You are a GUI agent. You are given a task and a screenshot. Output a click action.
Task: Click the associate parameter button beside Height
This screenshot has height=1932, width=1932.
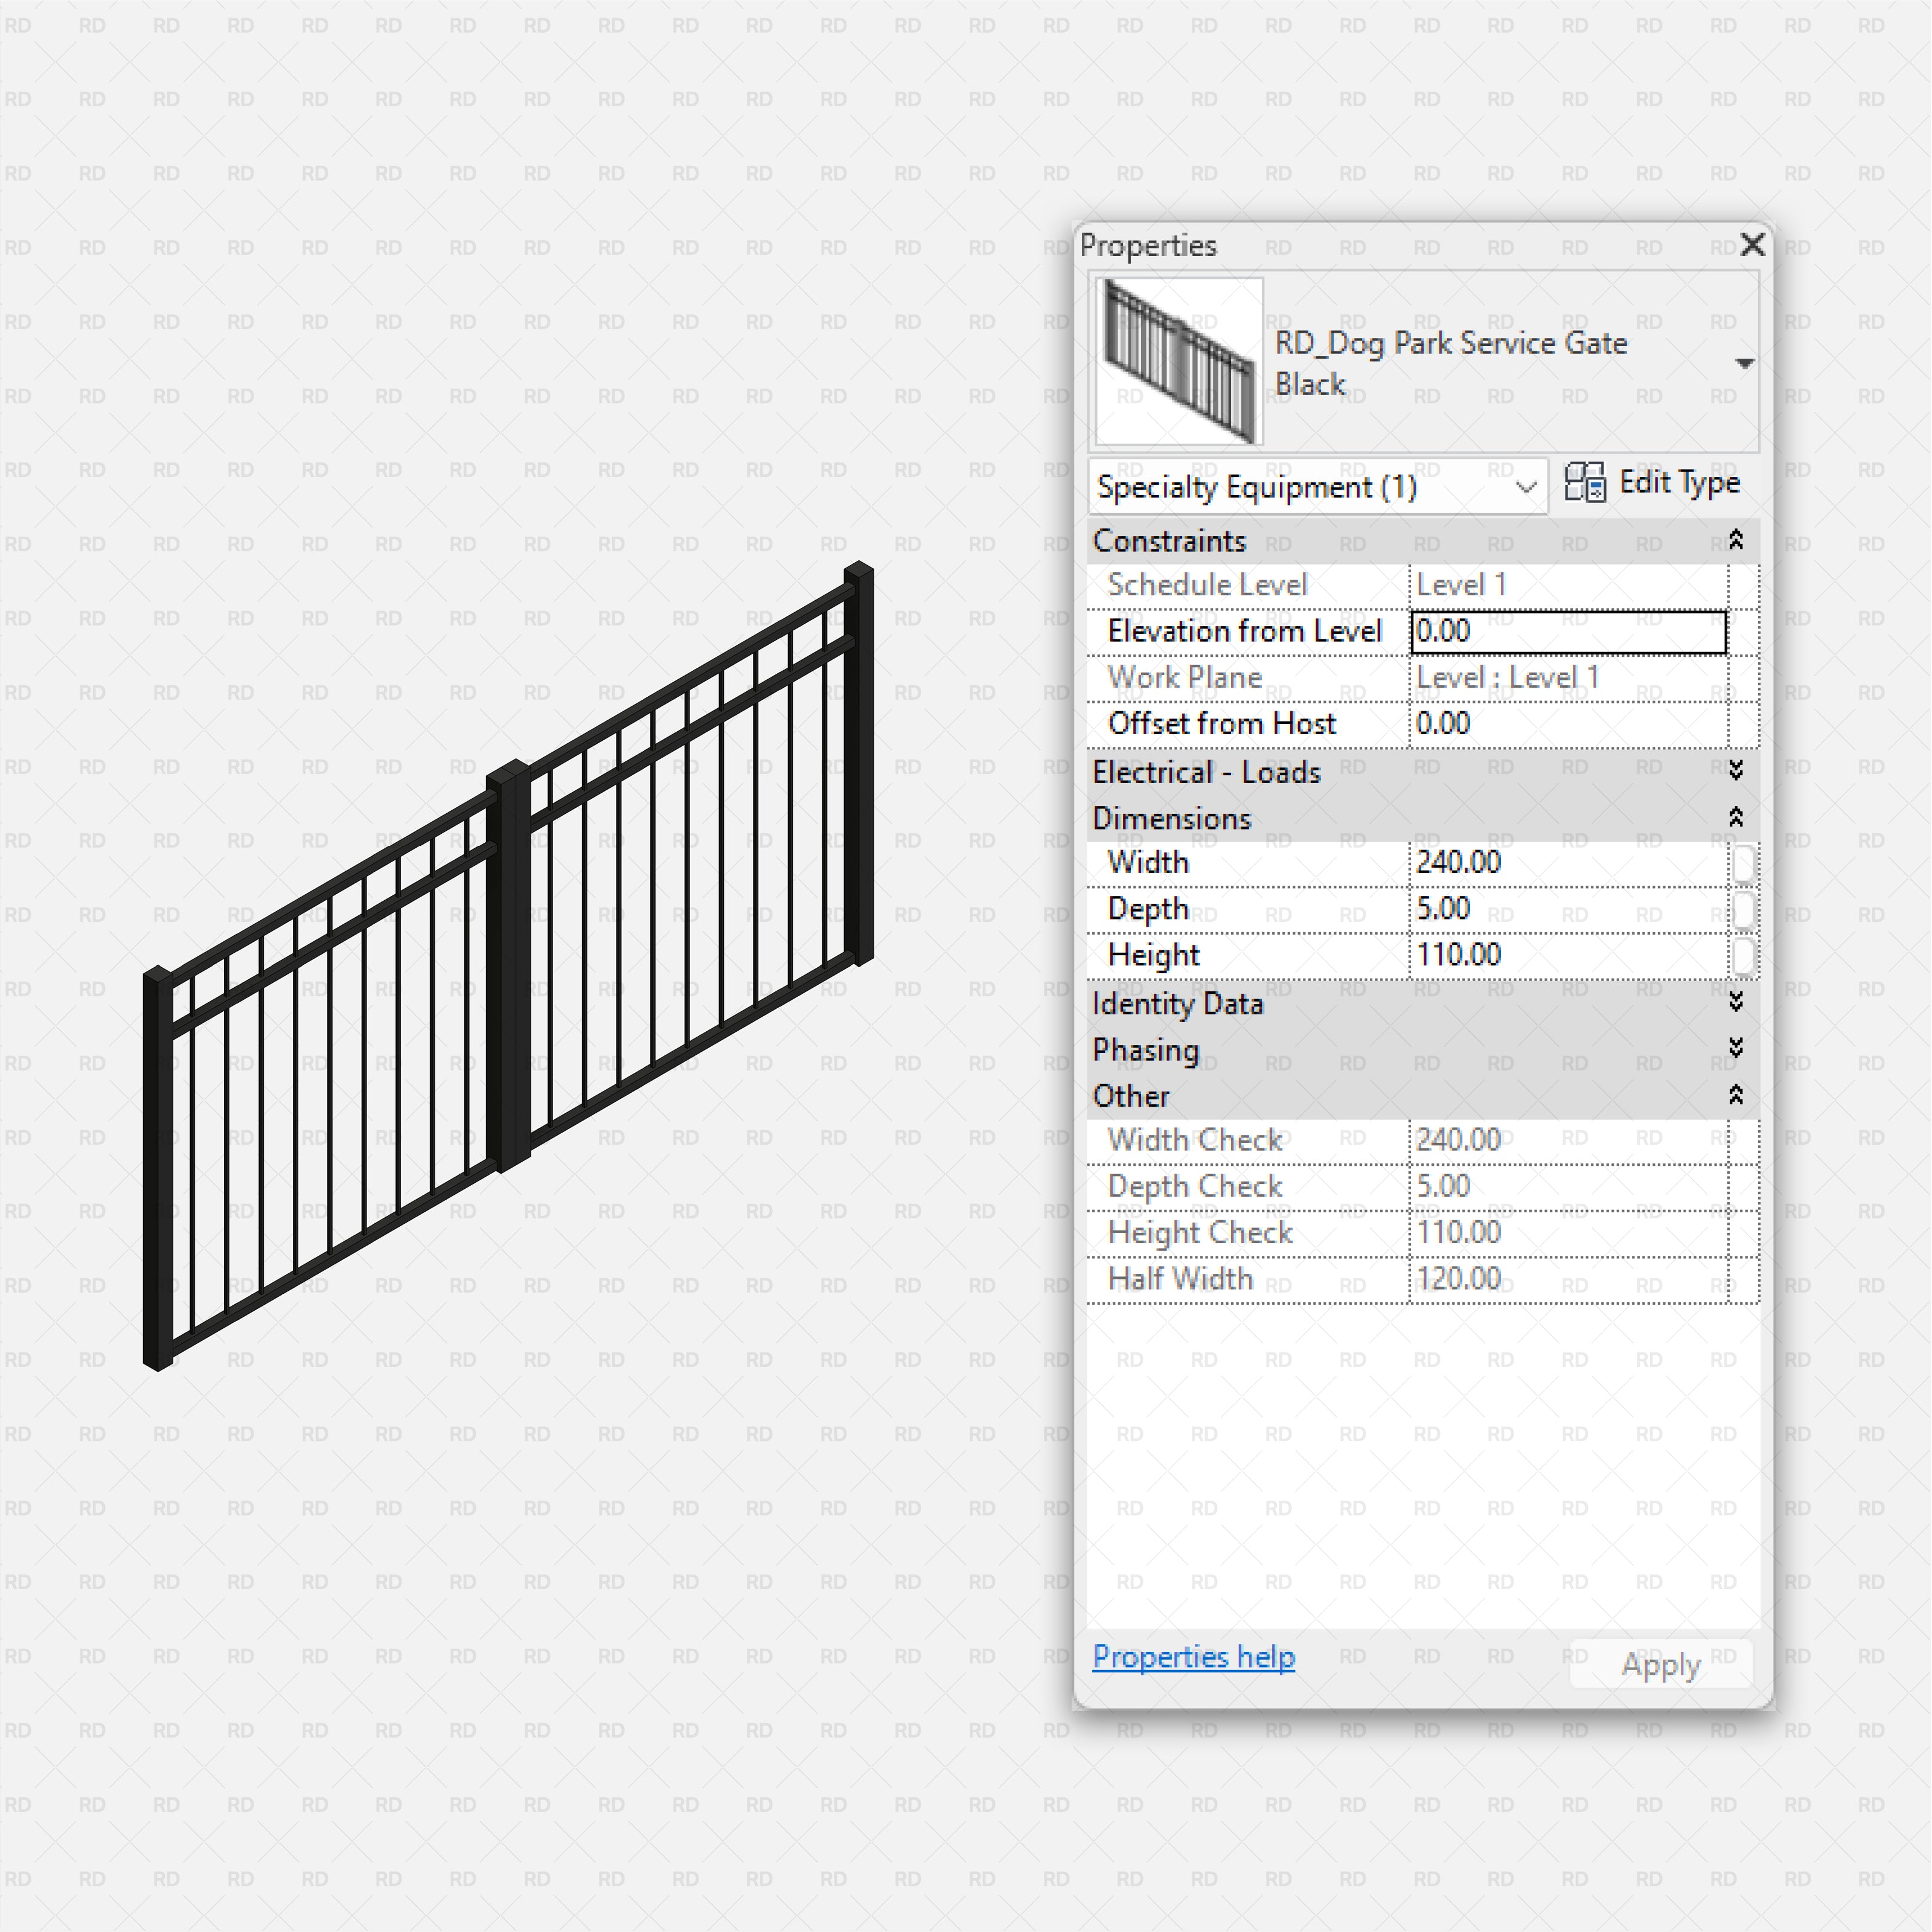click(1745, 955)
